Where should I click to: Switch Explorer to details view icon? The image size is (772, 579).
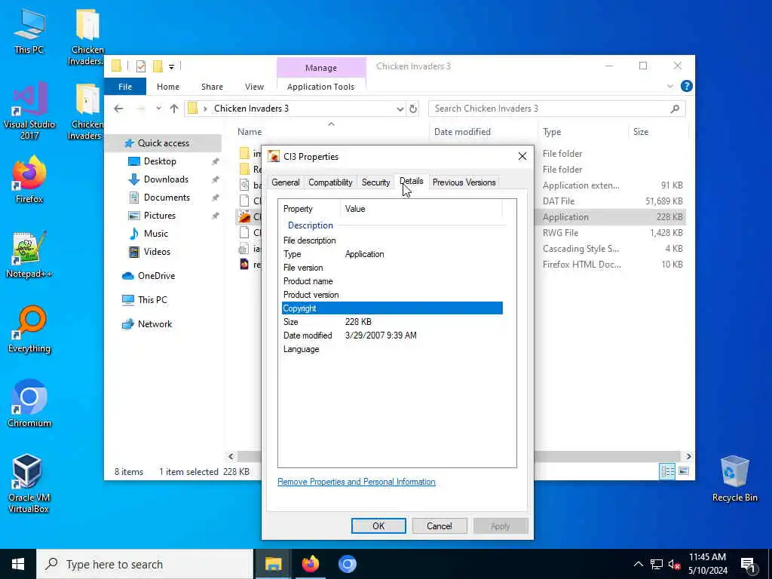coord(668,472)
